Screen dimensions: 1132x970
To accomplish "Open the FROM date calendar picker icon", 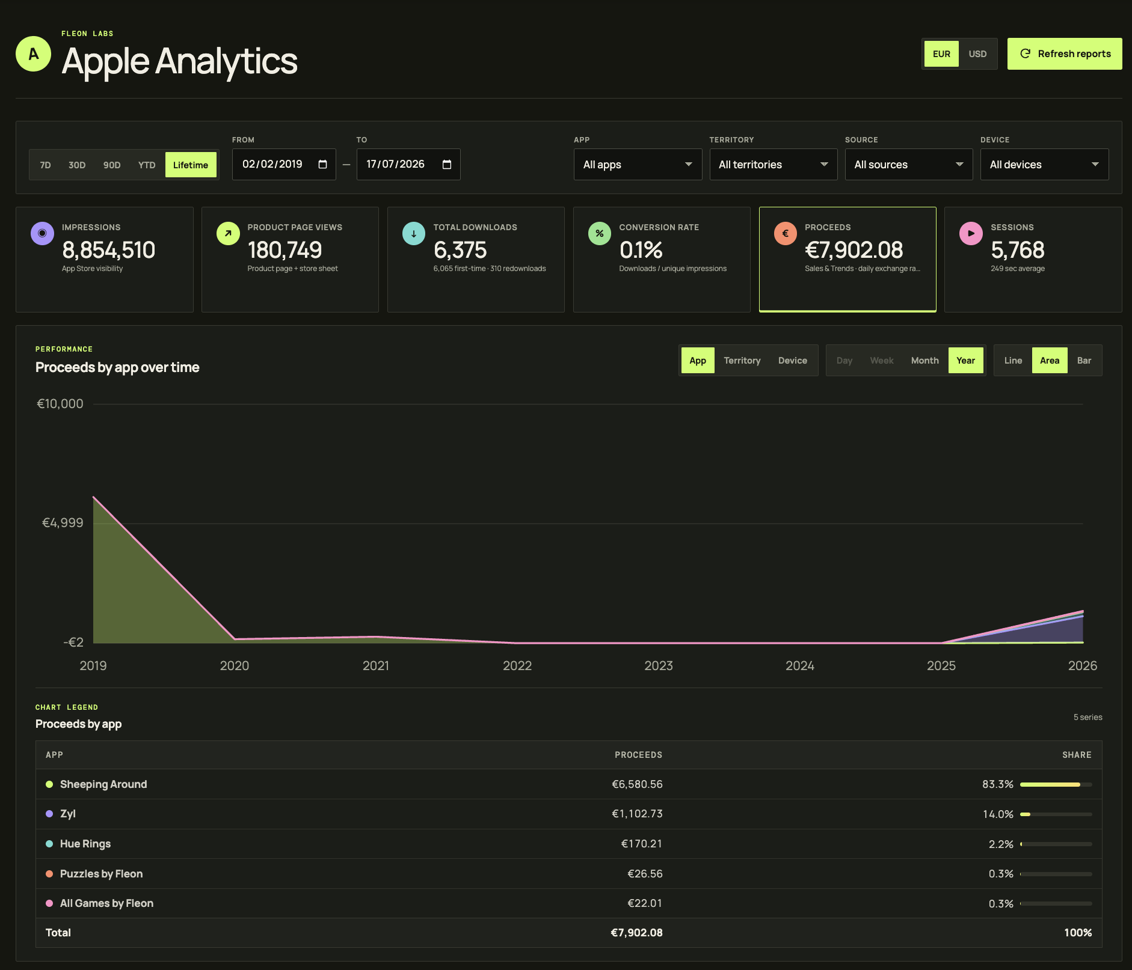I will (322, 165).
